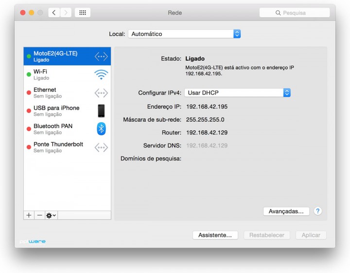Click the iPhone icon for USB para iPhone
This screenshot has height=273, width=350.
pos(101,111)
